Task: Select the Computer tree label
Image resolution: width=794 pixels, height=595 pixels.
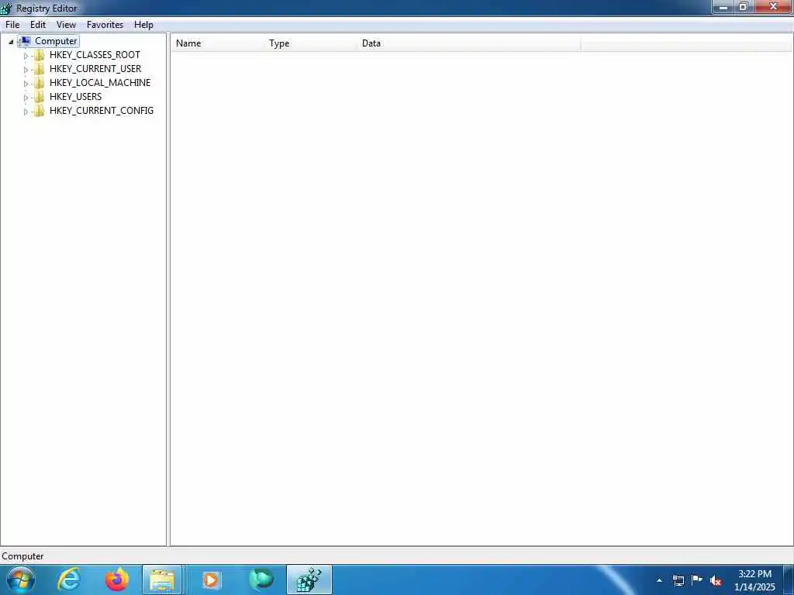Action: [56, 41]
